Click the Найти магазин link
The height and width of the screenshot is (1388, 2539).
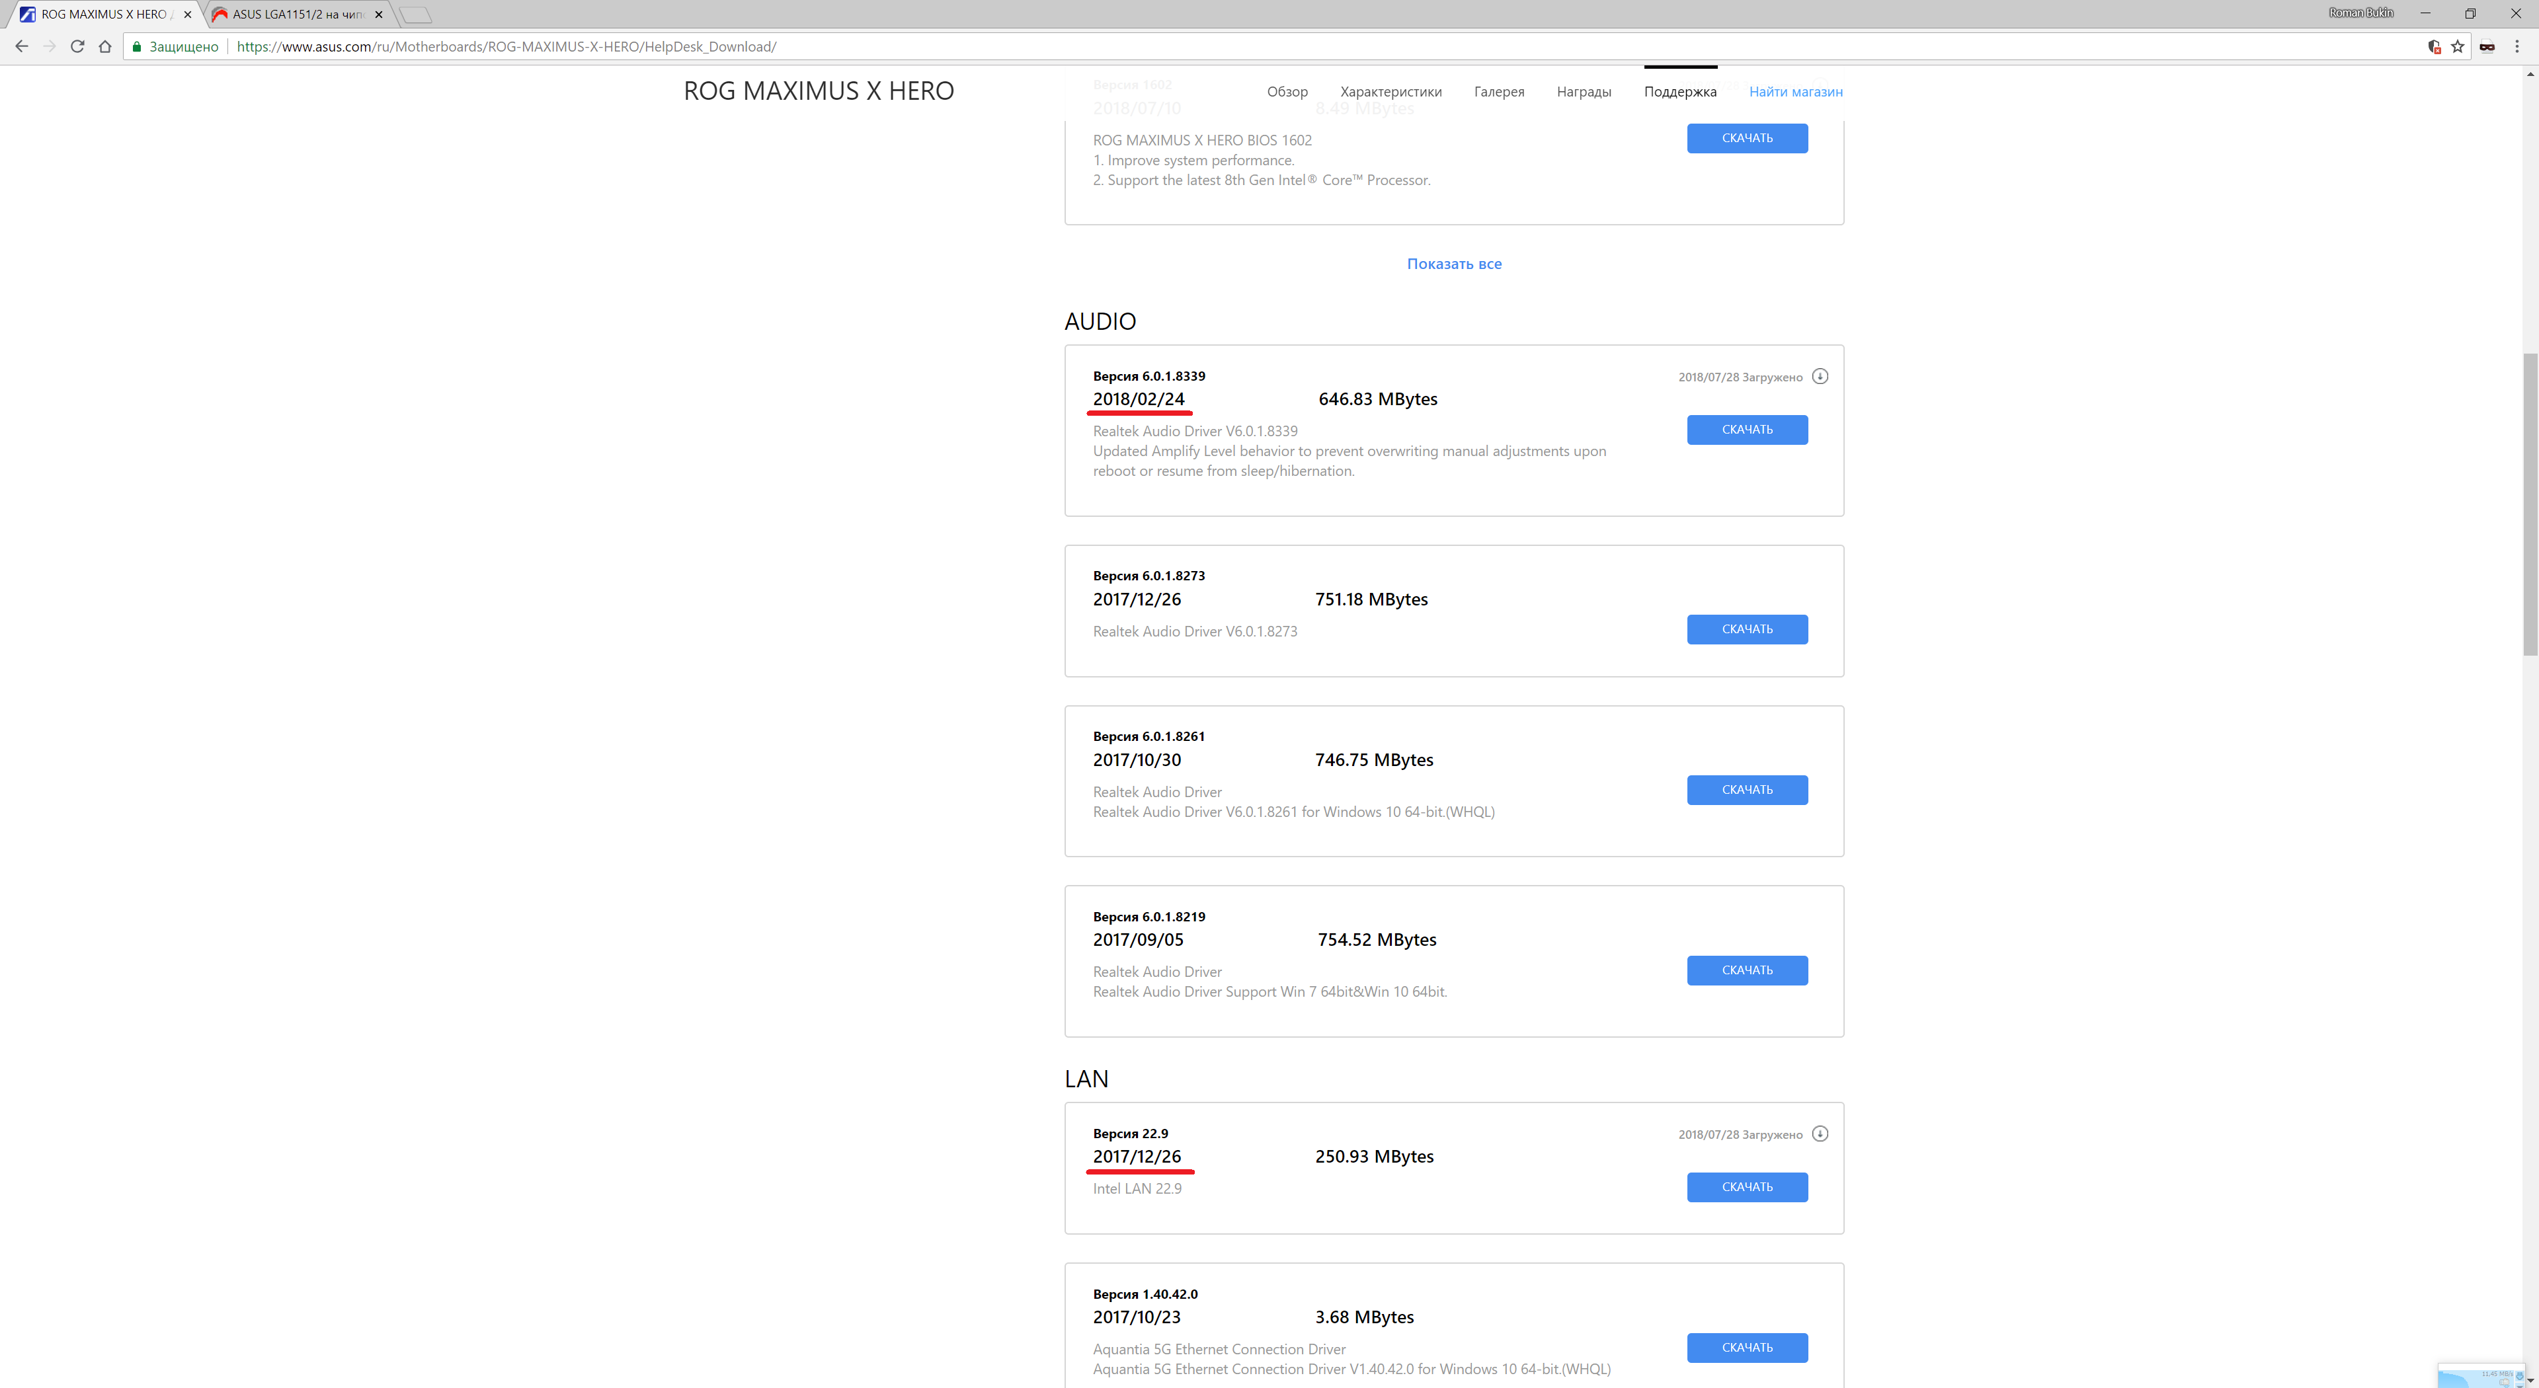1795,92
